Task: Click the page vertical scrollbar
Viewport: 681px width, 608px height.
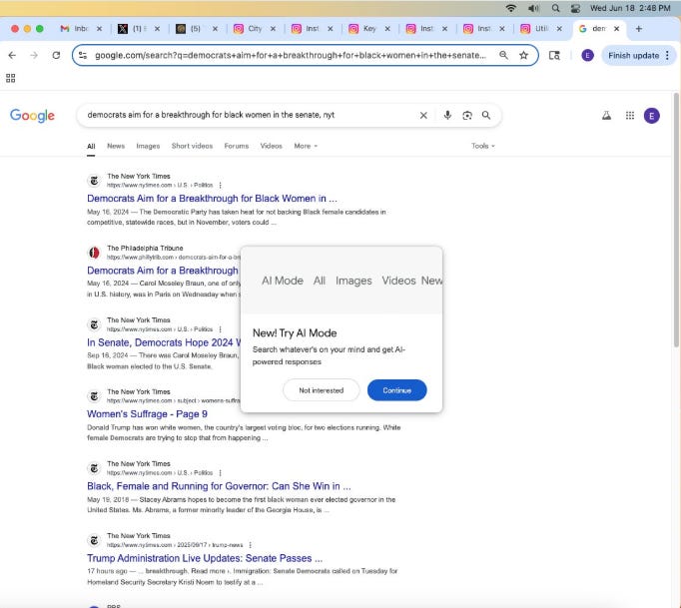Action: 676,220
